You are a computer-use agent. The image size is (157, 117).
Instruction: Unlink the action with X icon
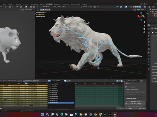click(x=70, y=81)
